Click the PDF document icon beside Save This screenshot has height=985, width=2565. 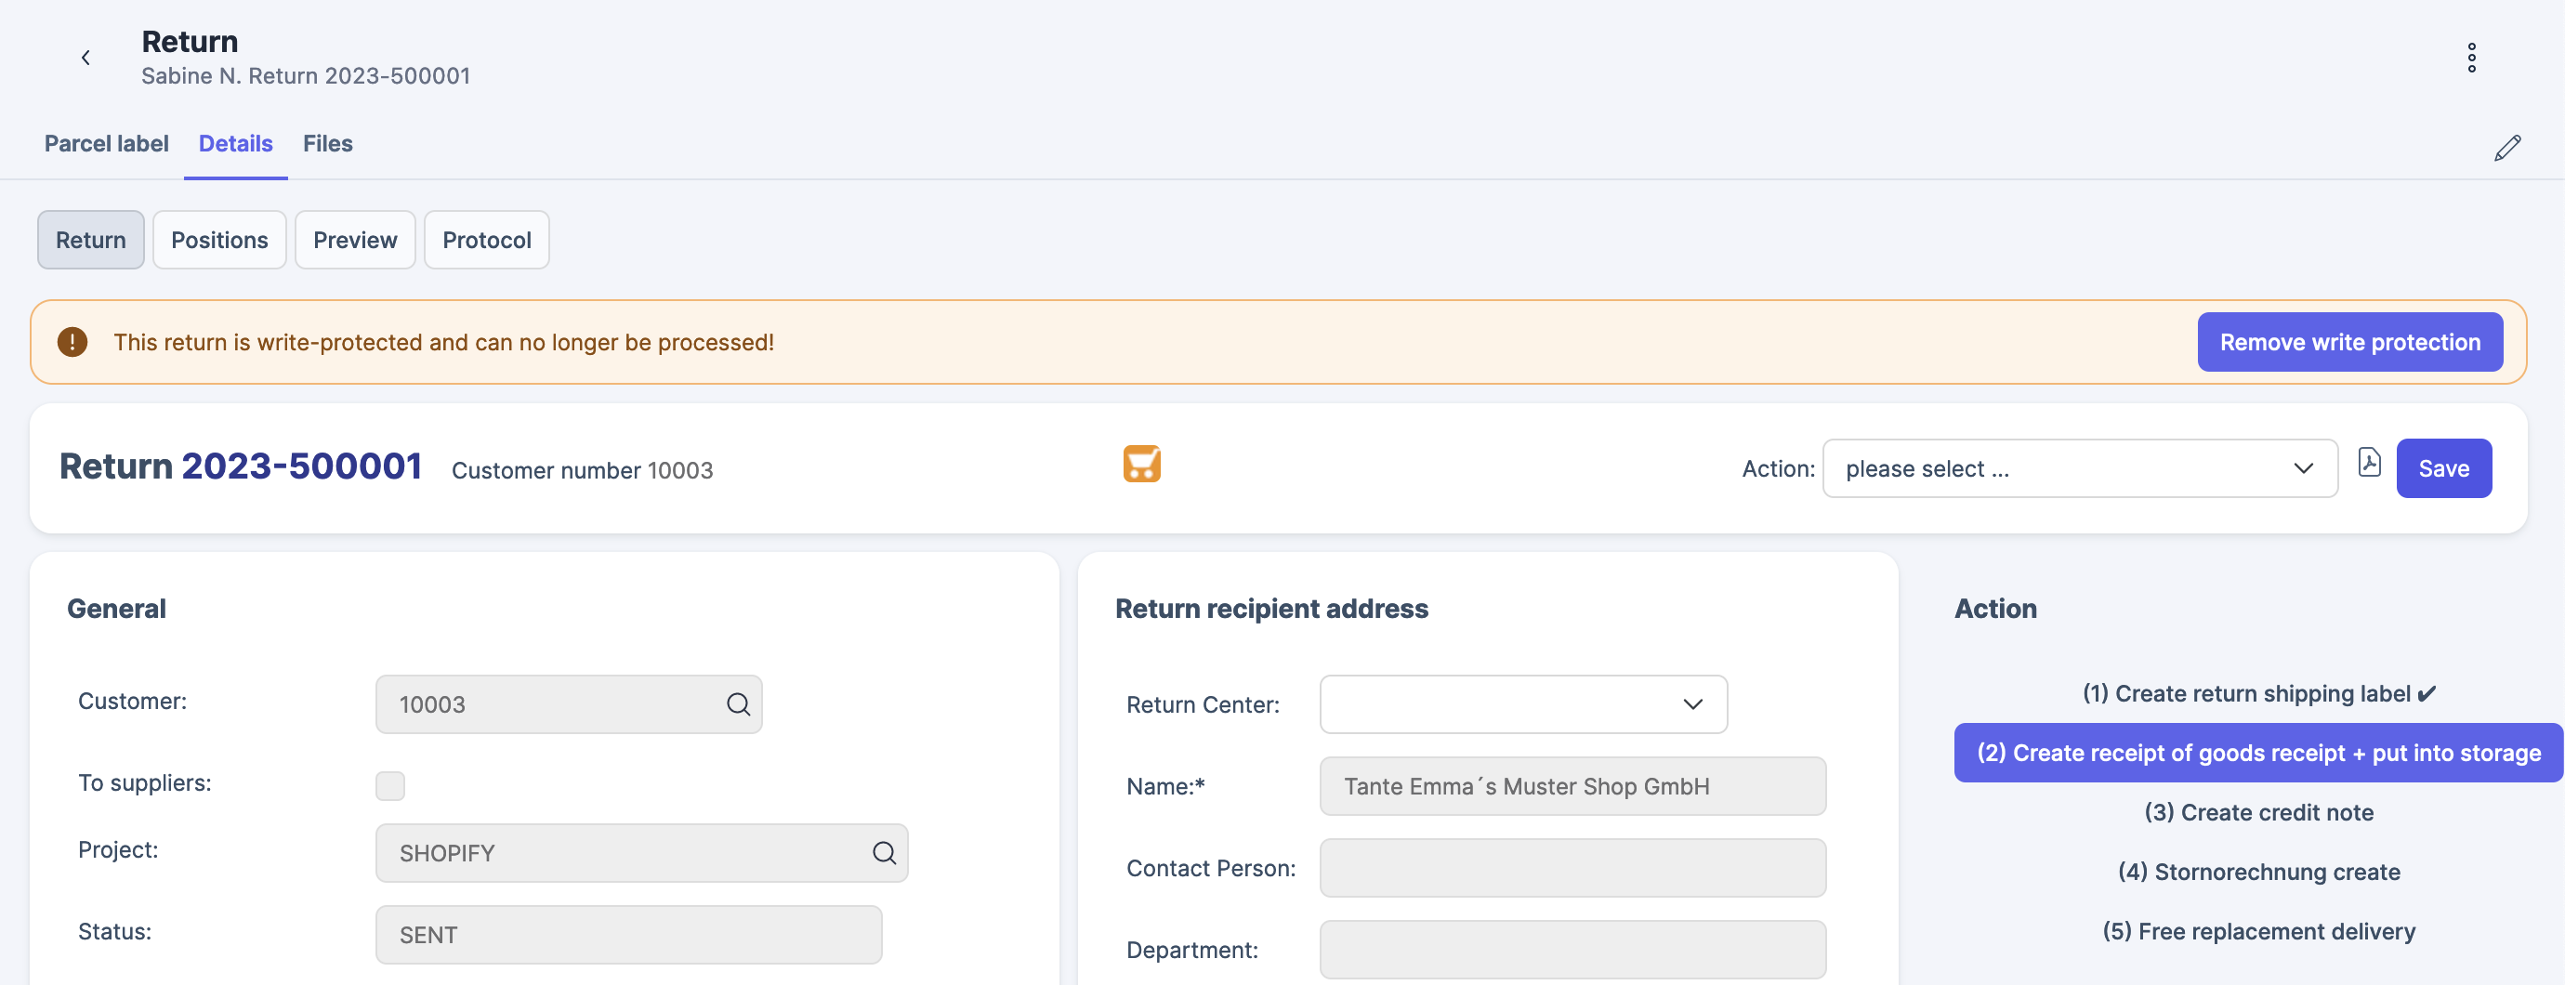[2369, 463]
